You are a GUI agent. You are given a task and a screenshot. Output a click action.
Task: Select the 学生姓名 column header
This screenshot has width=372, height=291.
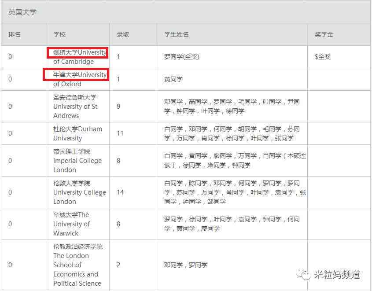coord(177,34)
